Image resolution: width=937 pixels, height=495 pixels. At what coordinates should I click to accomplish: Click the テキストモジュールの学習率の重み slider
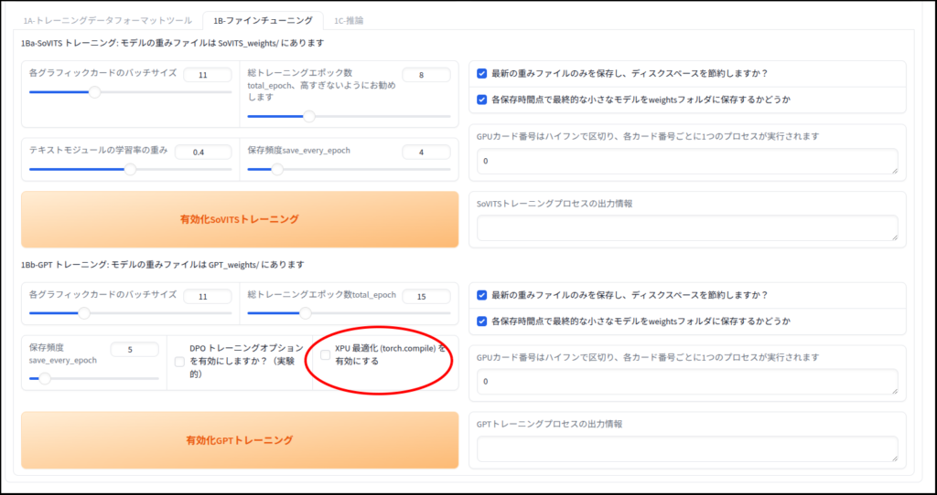(x=130, y=169)
